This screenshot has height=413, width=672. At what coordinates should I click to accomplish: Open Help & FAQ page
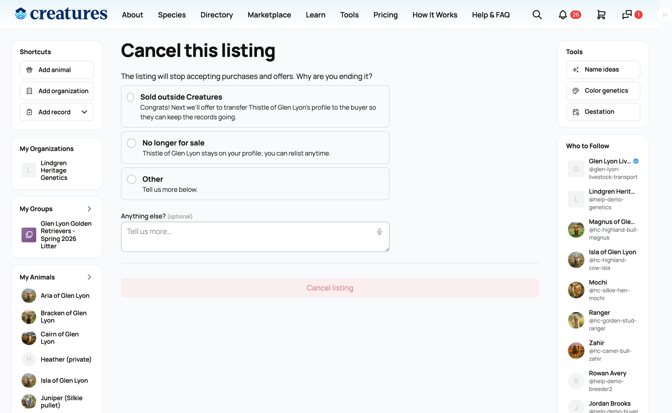491,15
